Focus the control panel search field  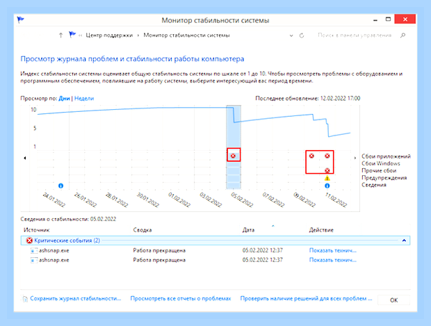pos(355,35)
